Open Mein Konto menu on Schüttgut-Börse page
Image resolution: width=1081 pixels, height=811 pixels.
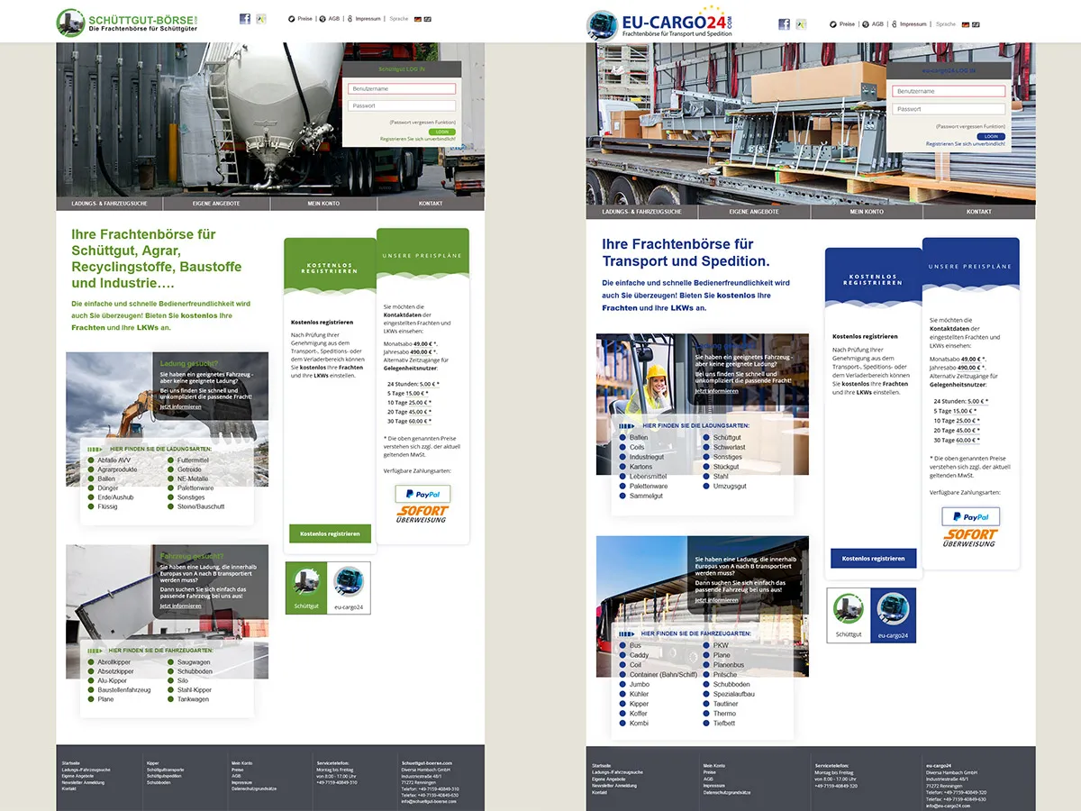coord(323,204)
